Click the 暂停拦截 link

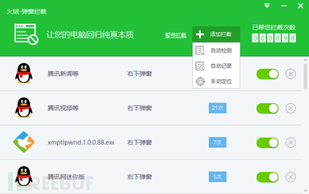pos(176,35)
